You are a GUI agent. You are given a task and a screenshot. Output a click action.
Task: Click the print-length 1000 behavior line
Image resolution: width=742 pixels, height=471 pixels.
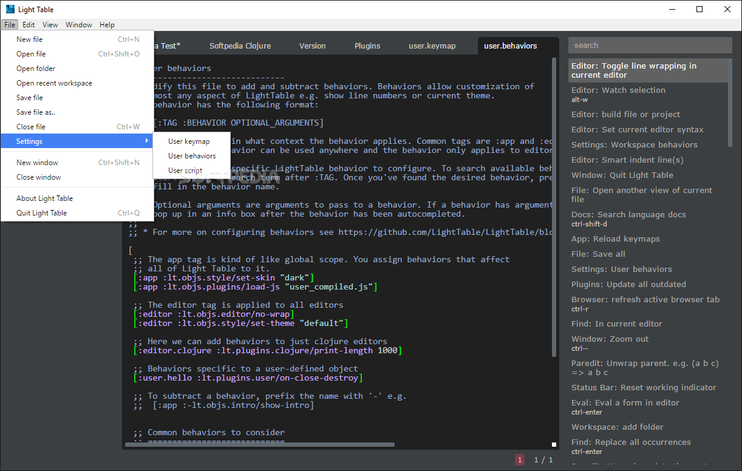pos(267,350)
